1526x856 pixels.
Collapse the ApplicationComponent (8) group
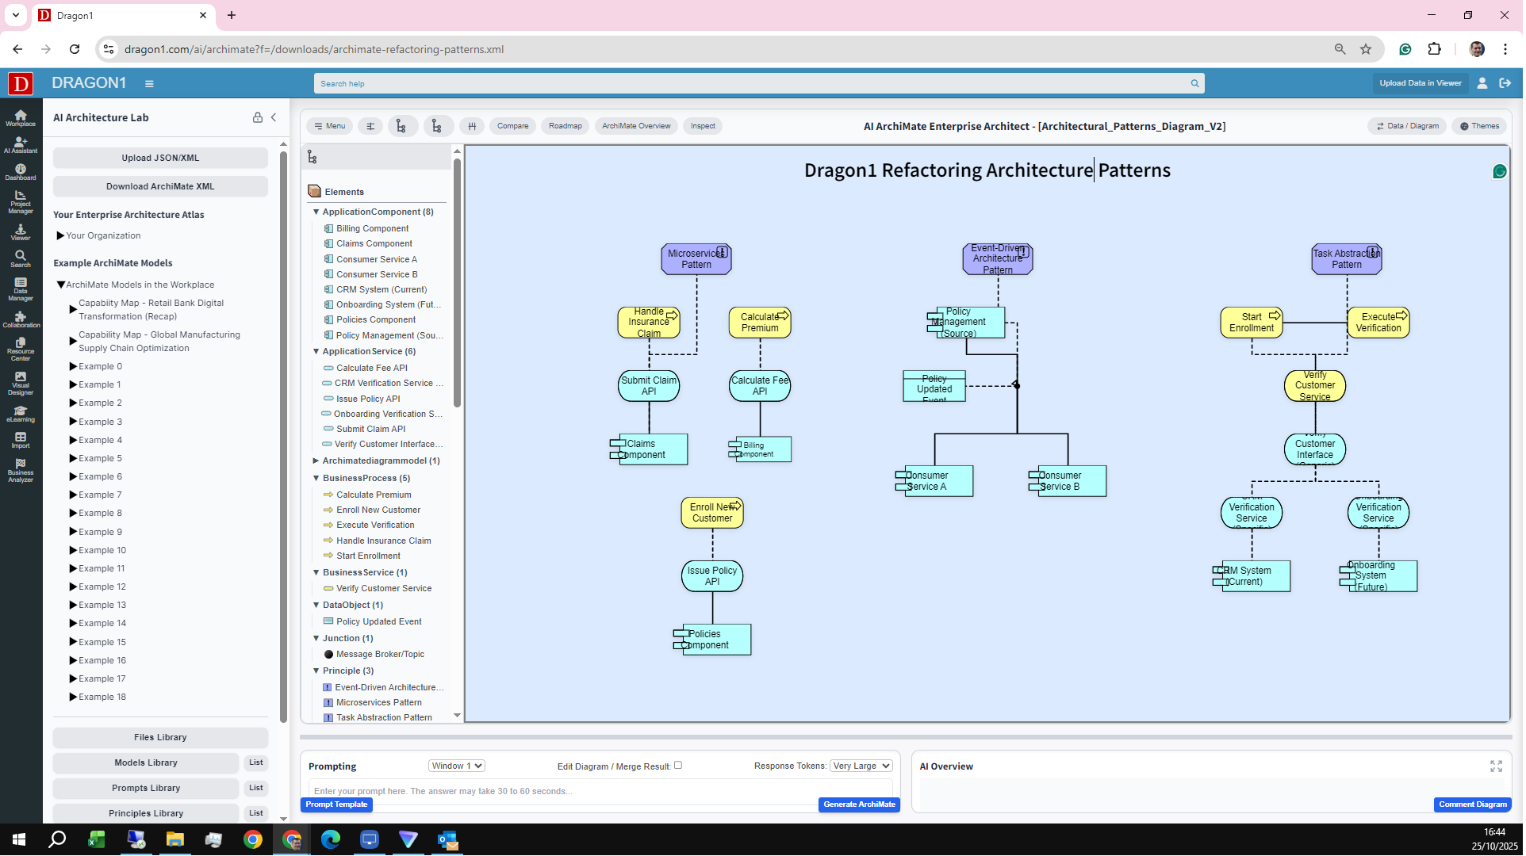pos(316,212)
